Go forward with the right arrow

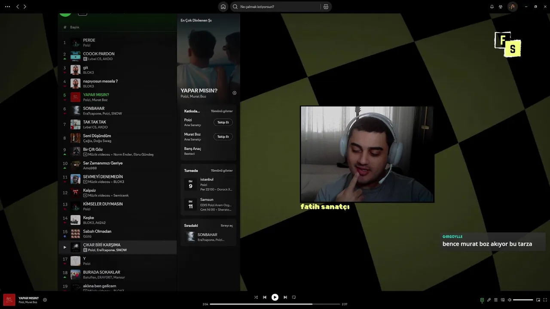25,6
